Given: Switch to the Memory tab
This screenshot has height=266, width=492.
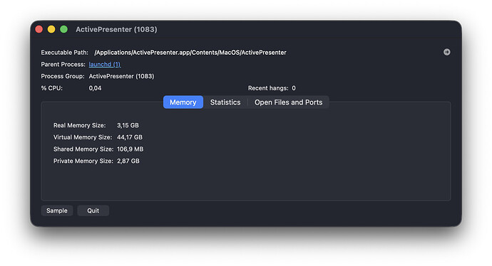Looking at the screenshot, I should [x=183, y=102].
